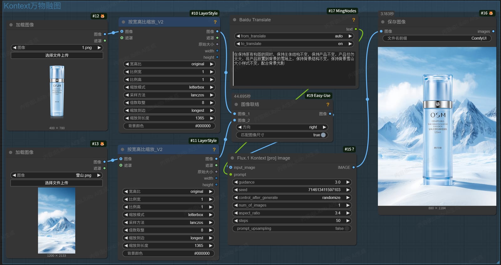
Task: Open help icon on node #10 按宽高比缩放_V2
Action: tap(215, 22)
